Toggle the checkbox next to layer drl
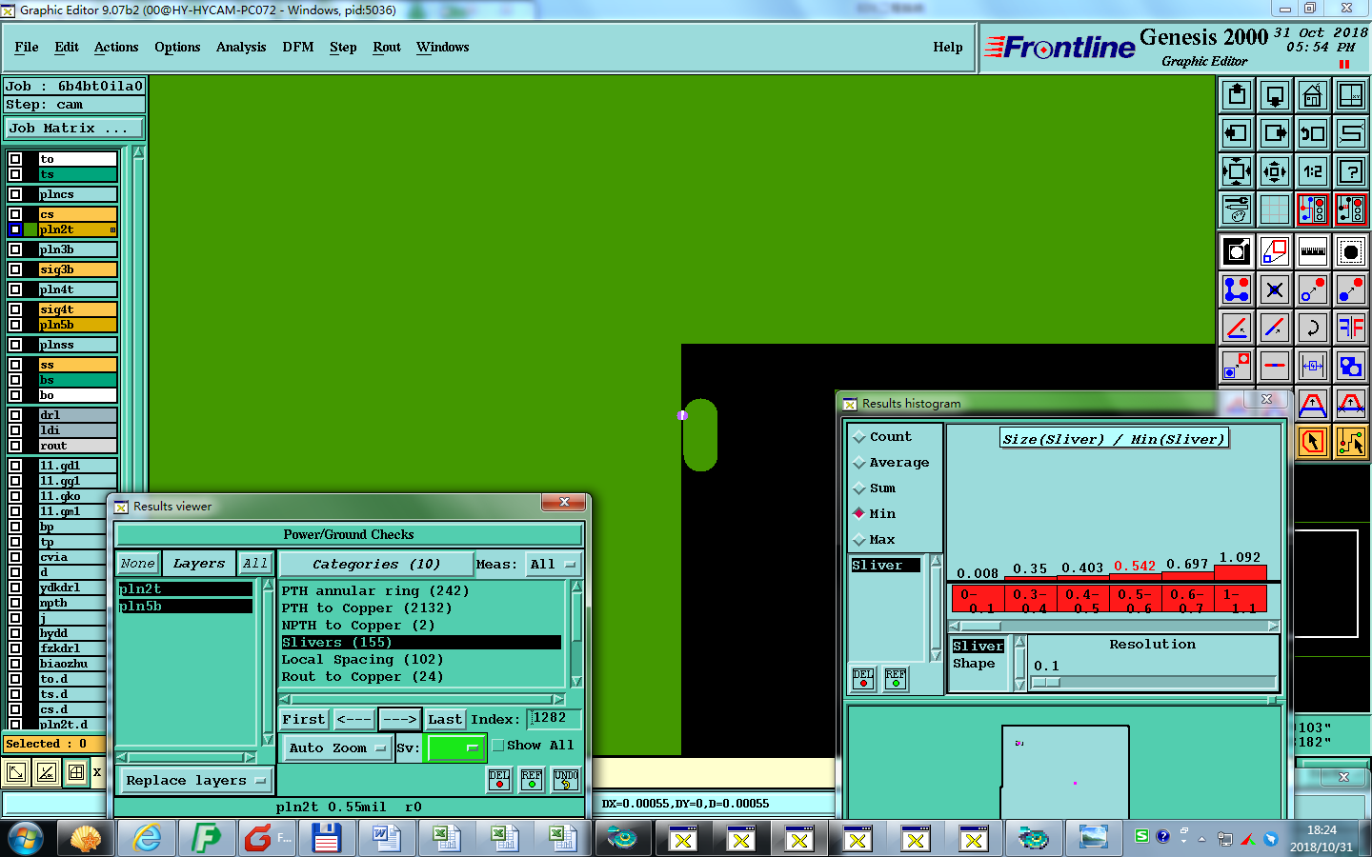Image resolution: width=1372 pixels, height=857 pixels. pyautogui.click(x=15, y=415)
